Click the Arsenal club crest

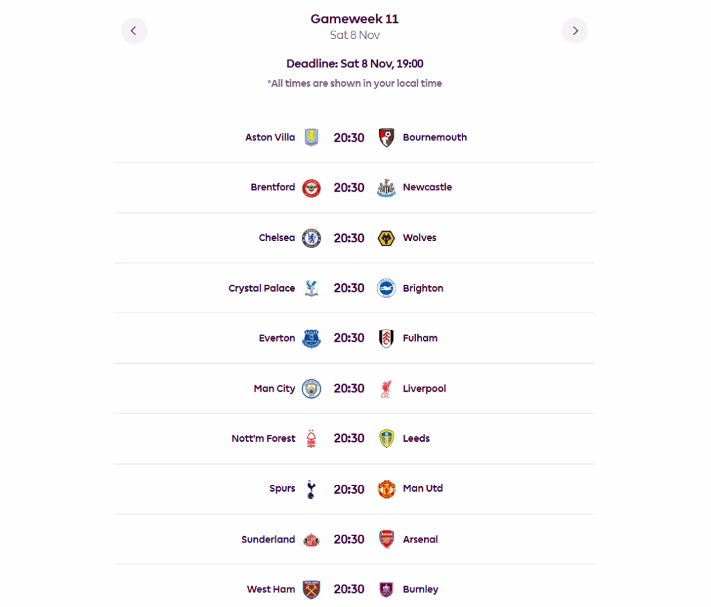coord(386,540)
